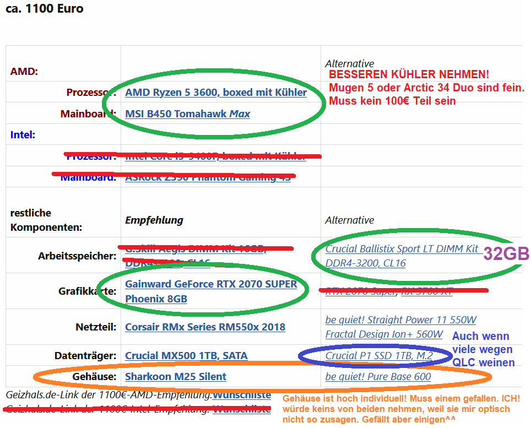Open the crossed-out Wunschliste link for Intel
Screen dimensions: 531x428
click(x=241, y=409)
